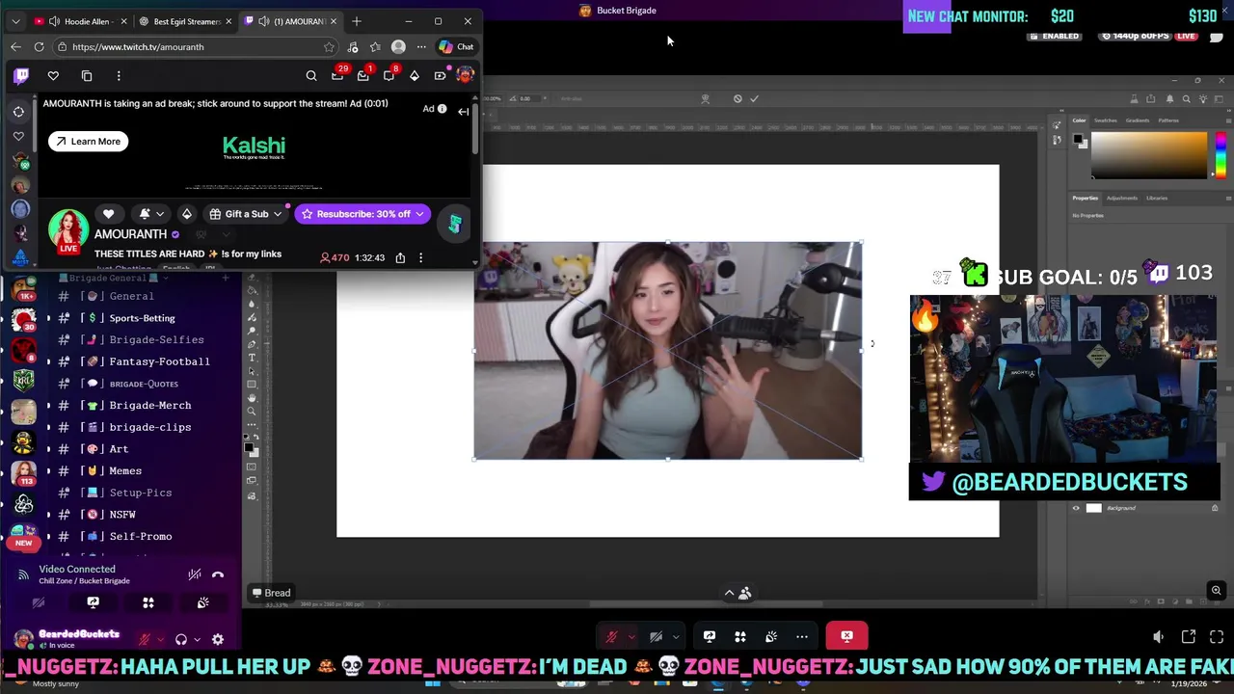Adjust Photoshop hue slider strip

1221,155
